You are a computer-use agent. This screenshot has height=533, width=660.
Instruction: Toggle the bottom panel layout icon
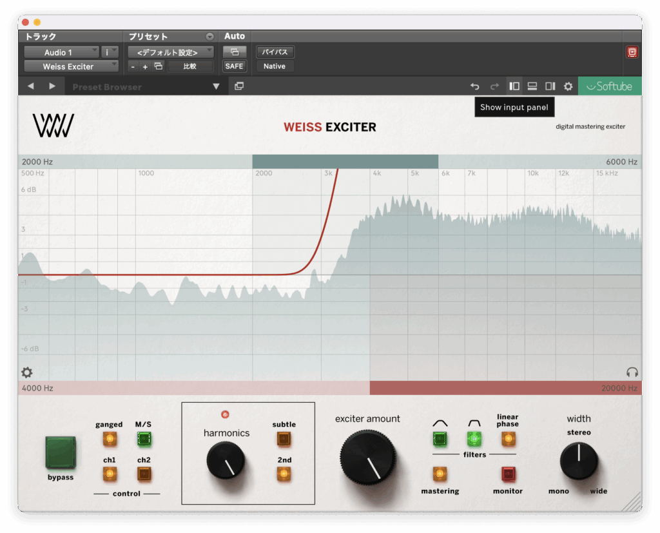pyautogui.click(x=532, y=86)
